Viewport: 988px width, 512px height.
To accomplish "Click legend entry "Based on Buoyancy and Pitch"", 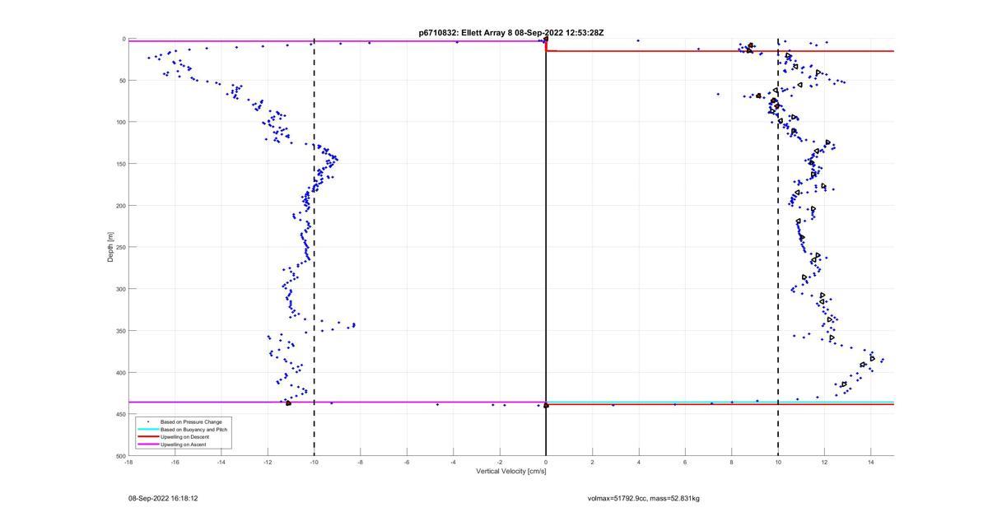I will coord(194,430).
